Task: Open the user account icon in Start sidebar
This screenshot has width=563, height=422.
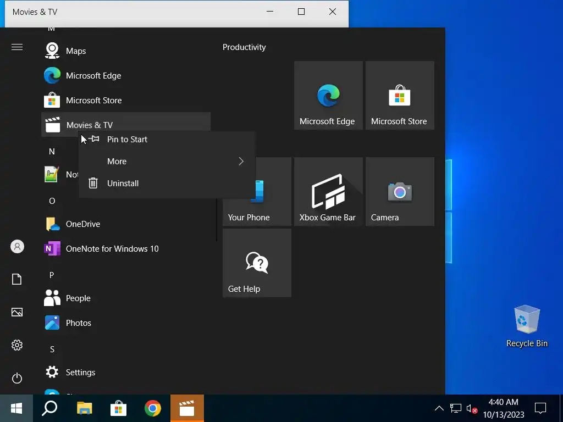Action: [17, 247]
